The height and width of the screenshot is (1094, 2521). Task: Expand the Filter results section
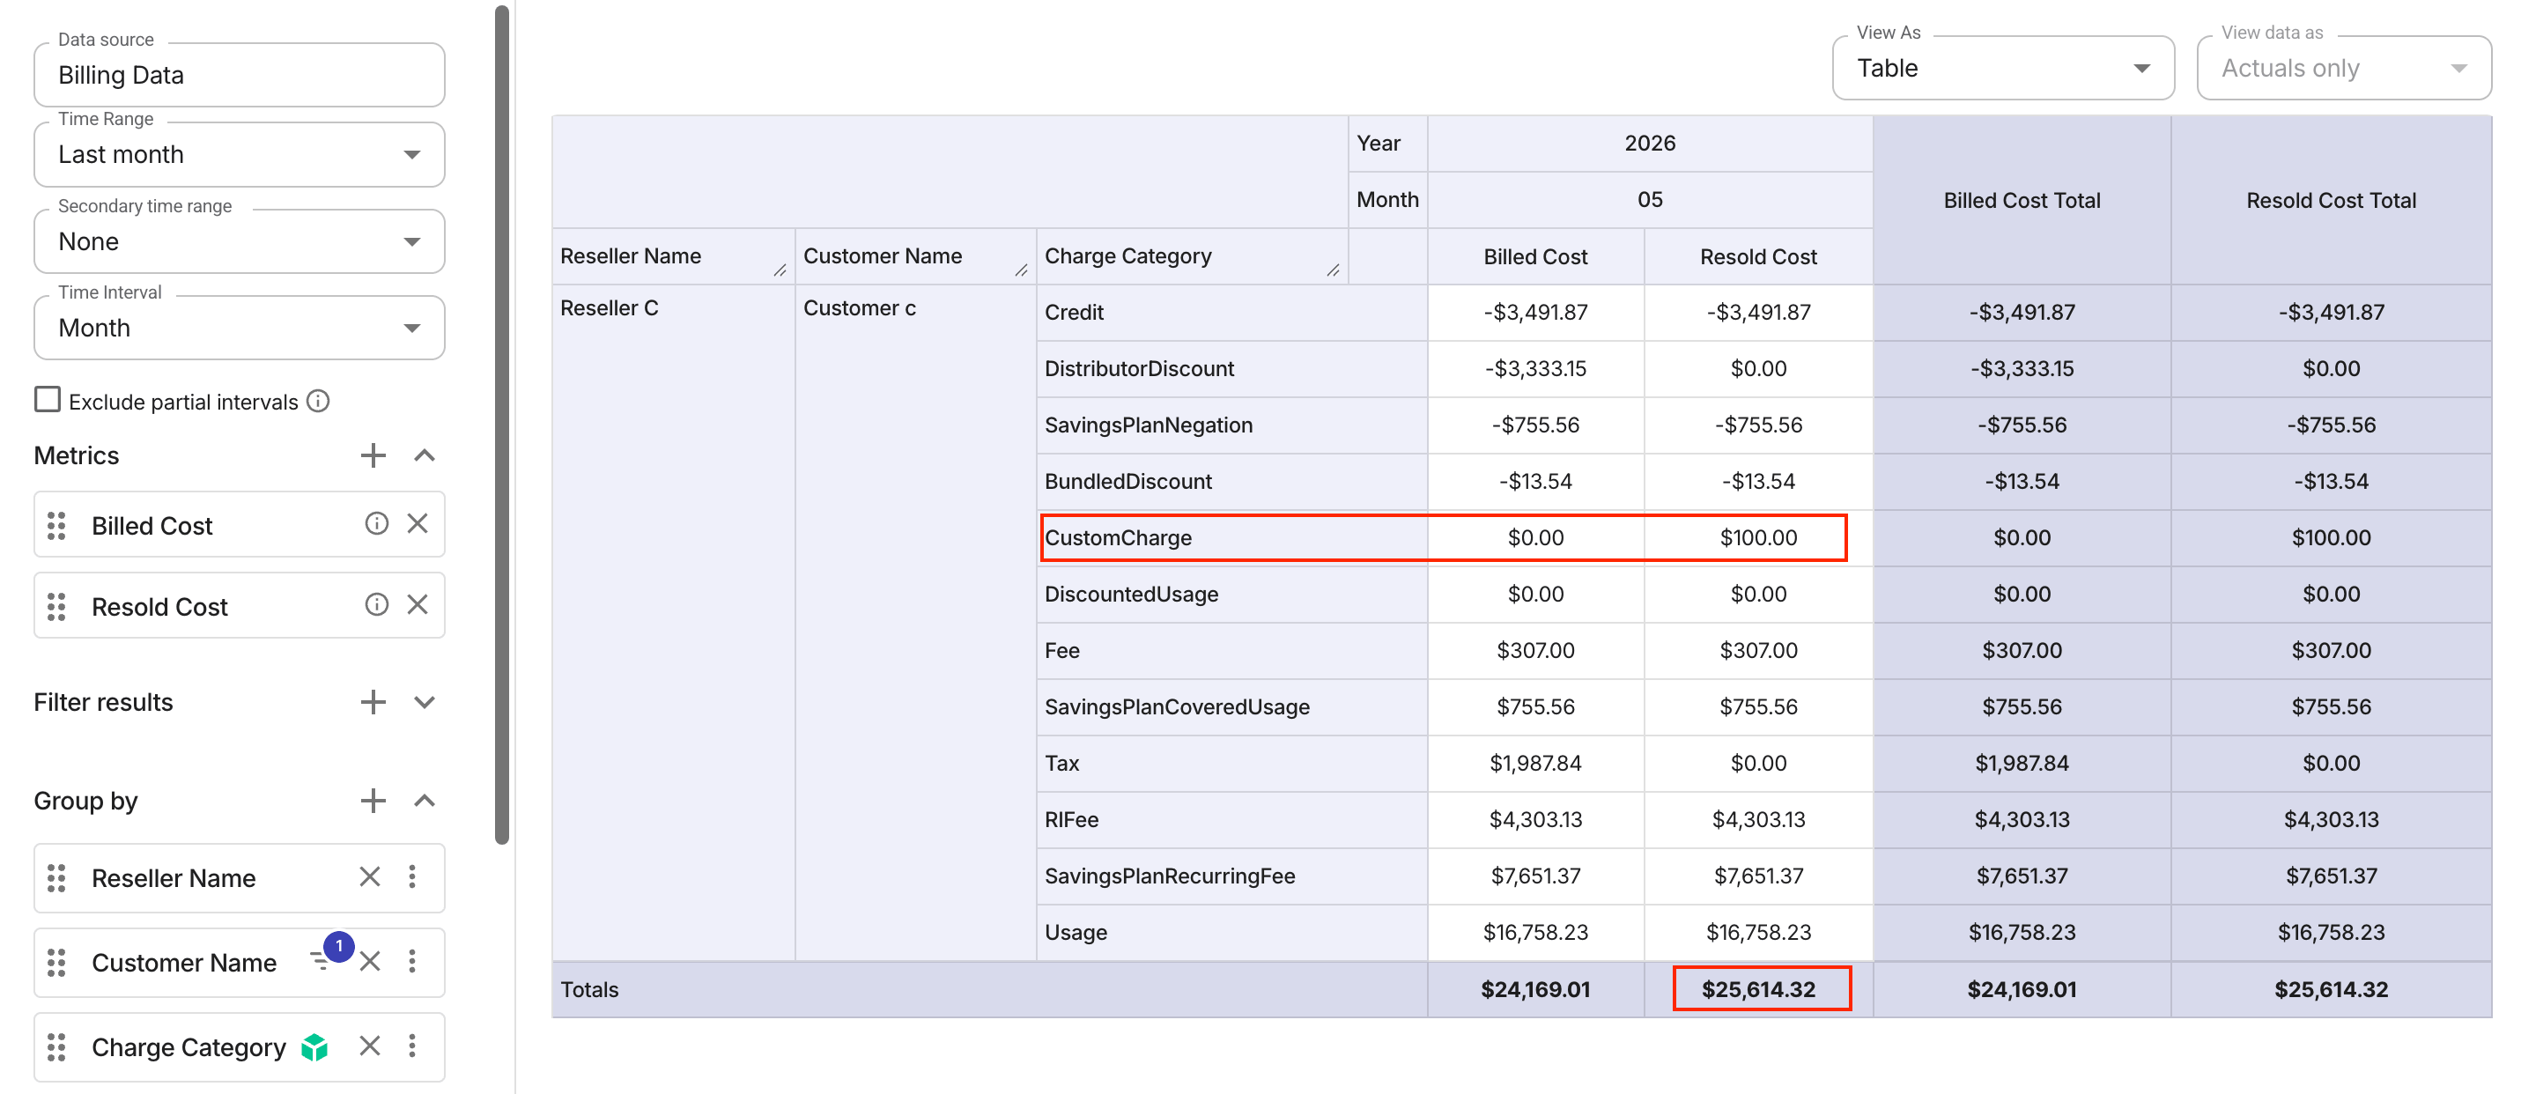click(424, 702)
